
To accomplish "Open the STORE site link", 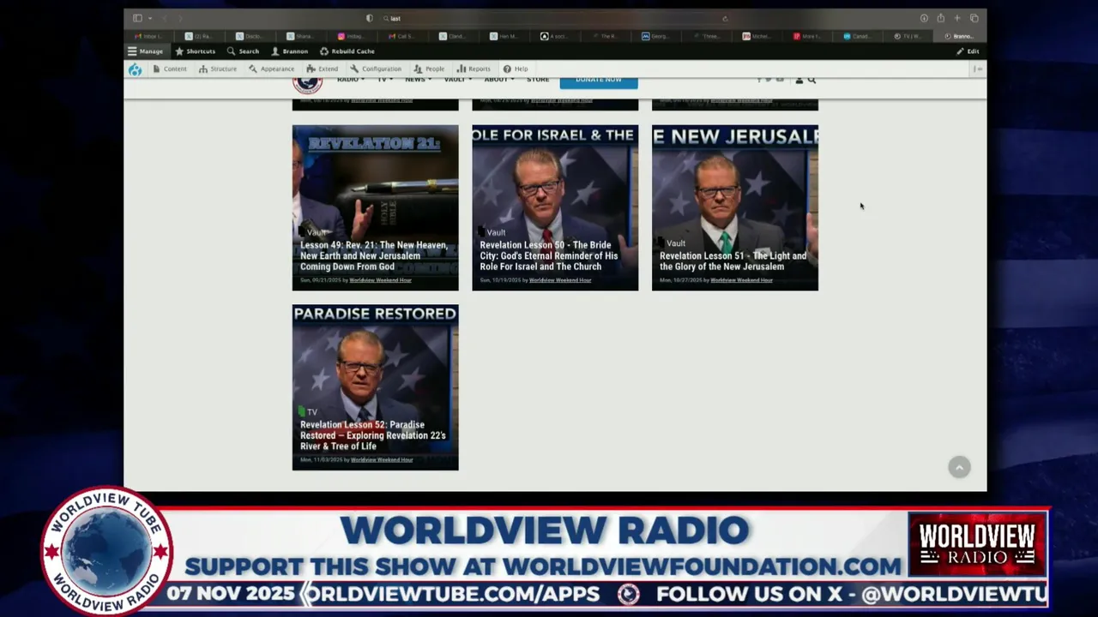I will tap(538, 80).
